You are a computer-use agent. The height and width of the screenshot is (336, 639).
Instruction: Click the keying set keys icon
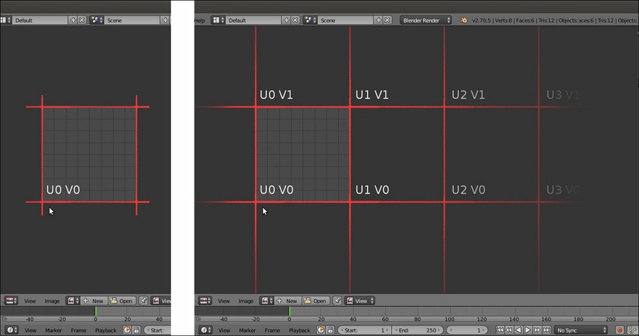(x=633, y=330)
